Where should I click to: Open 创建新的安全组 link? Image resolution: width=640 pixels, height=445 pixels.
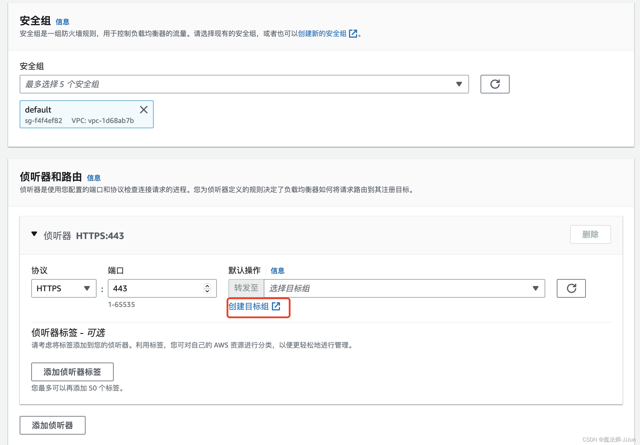pos(328,34)
